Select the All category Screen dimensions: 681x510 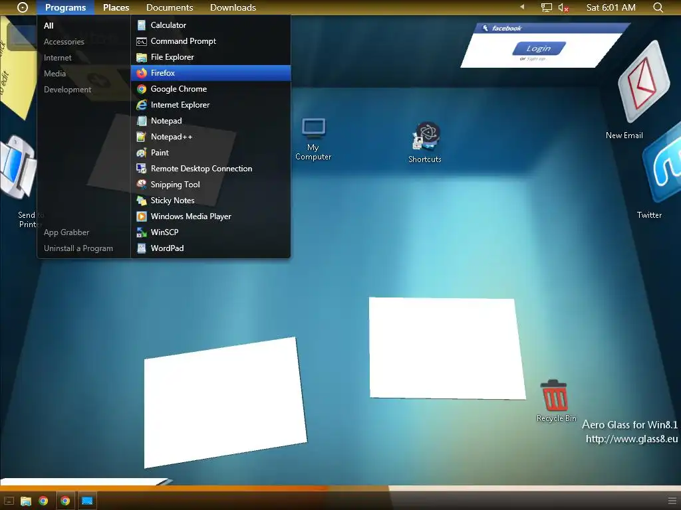pyautogui.click(x=49, y=26)
